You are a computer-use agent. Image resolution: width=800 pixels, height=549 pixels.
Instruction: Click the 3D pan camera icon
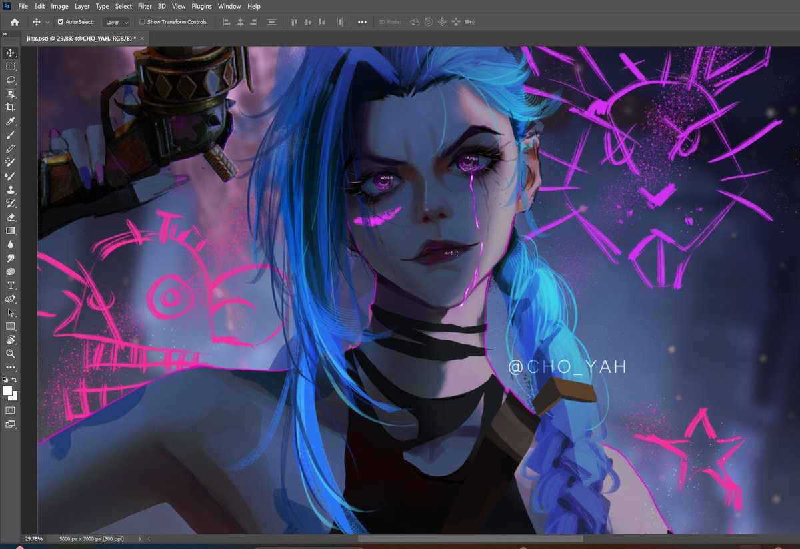click(441, 22)
